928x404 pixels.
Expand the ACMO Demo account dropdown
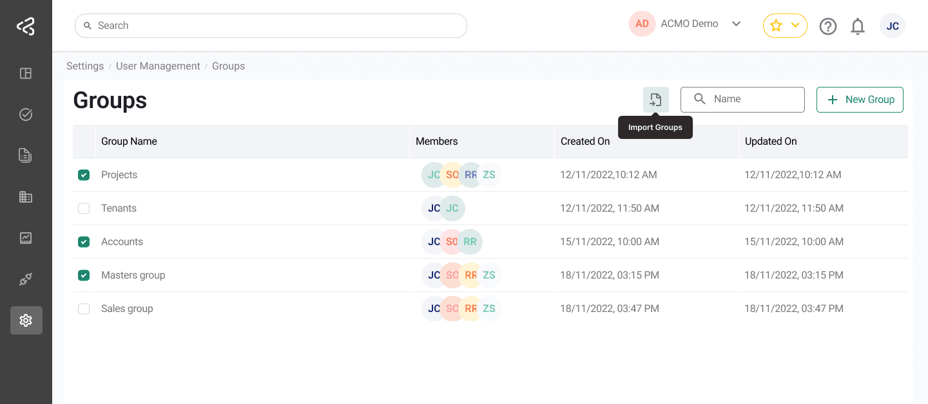click(737, 23)
